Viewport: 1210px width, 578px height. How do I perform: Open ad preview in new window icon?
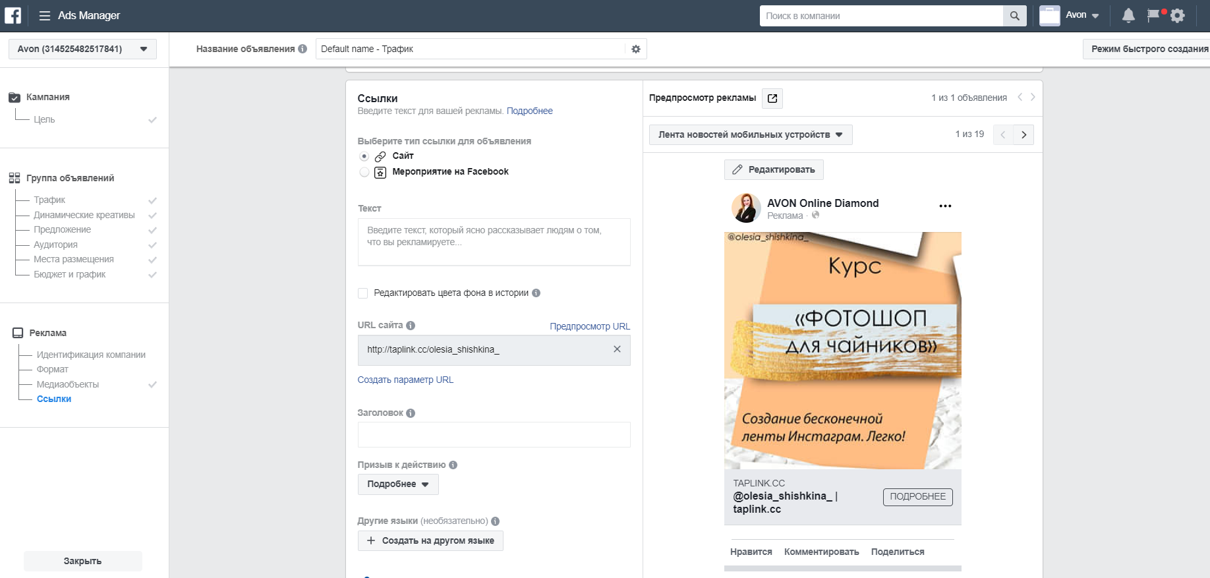click(772, 98)
